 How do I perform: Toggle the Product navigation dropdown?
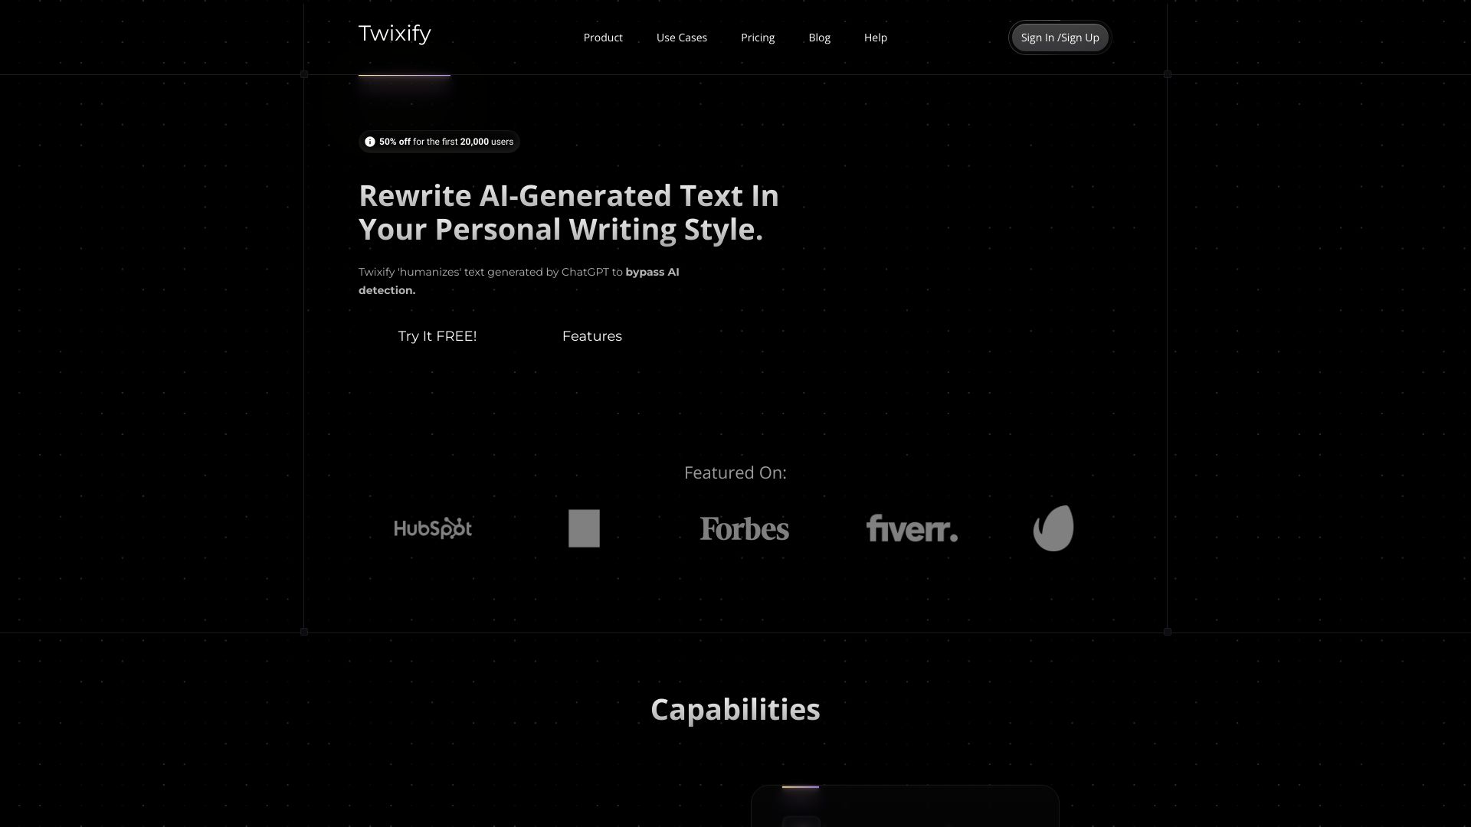(x=603, y=38)
